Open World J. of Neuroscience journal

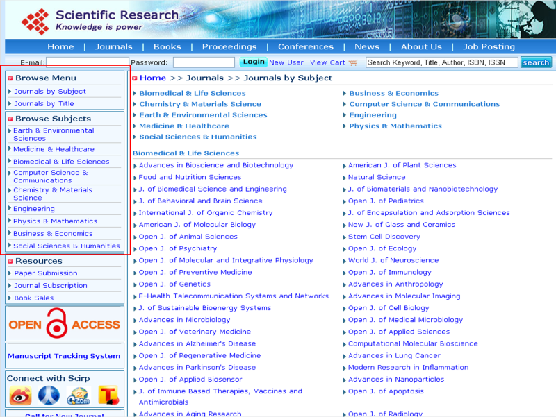click(x=393, y=260)
